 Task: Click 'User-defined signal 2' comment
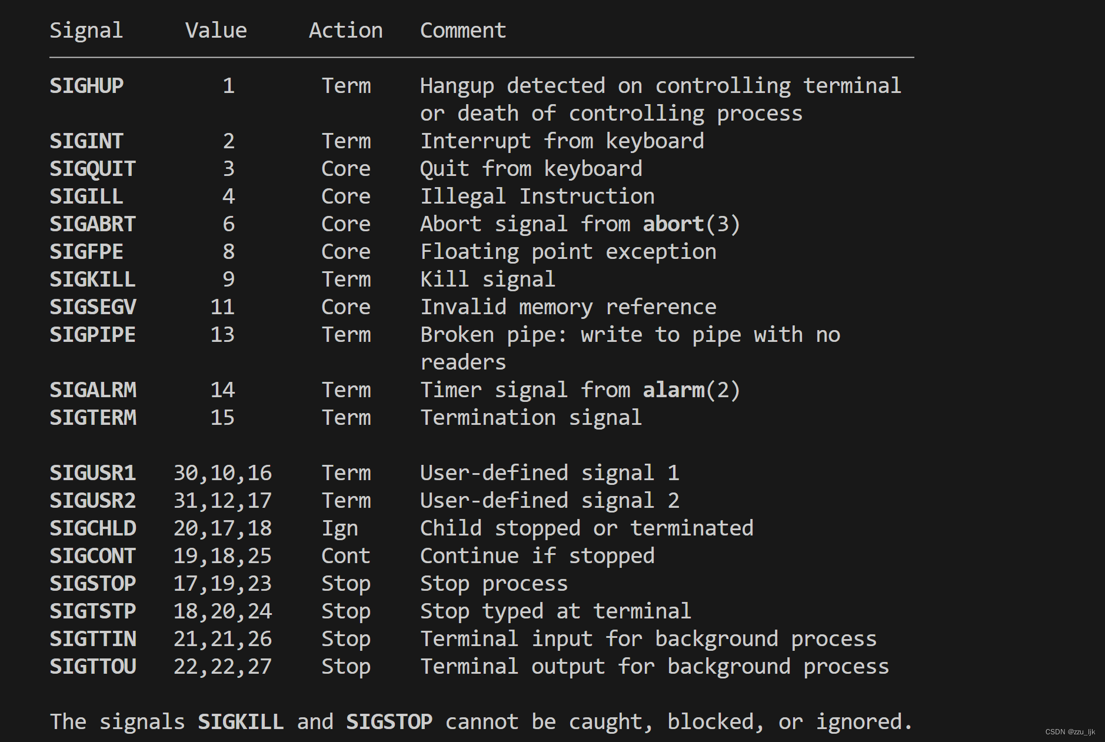click(550, 501)
